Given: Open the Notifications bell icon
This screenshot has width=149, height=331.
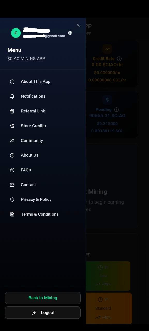Looking at the screenshot, I should (x=12, y=96).
